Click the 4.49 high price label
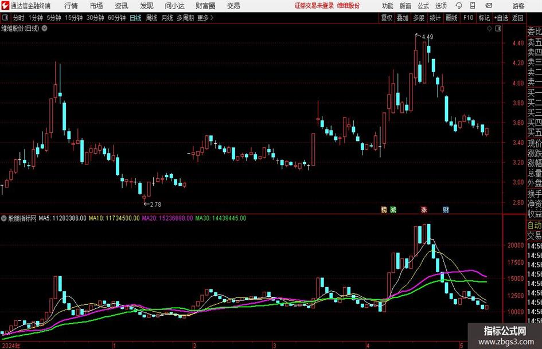 (x=428, y=37)
